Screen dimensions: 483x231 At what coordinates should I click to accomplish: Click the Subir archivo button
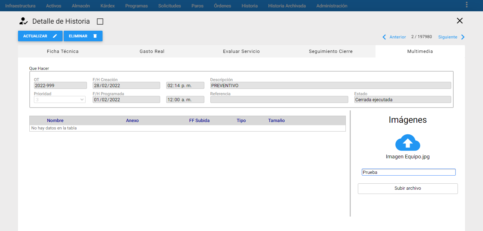(x=408, y=188)
